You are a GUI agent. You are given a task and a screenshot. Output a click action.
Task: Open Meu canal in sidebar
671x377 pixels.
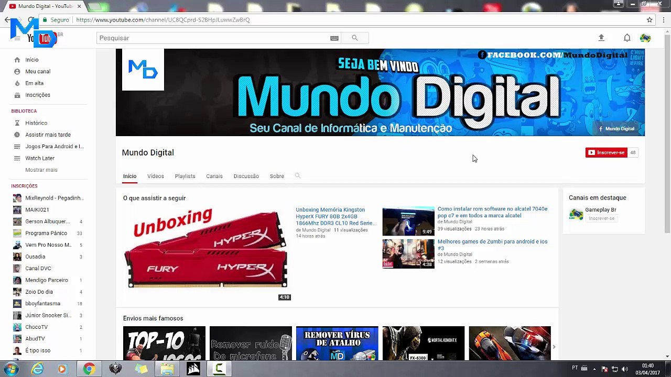(x=38, y=71)
